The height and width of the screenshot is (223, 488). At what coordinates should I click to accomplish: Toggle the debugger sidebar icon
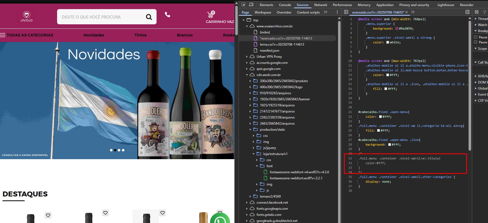467,12
